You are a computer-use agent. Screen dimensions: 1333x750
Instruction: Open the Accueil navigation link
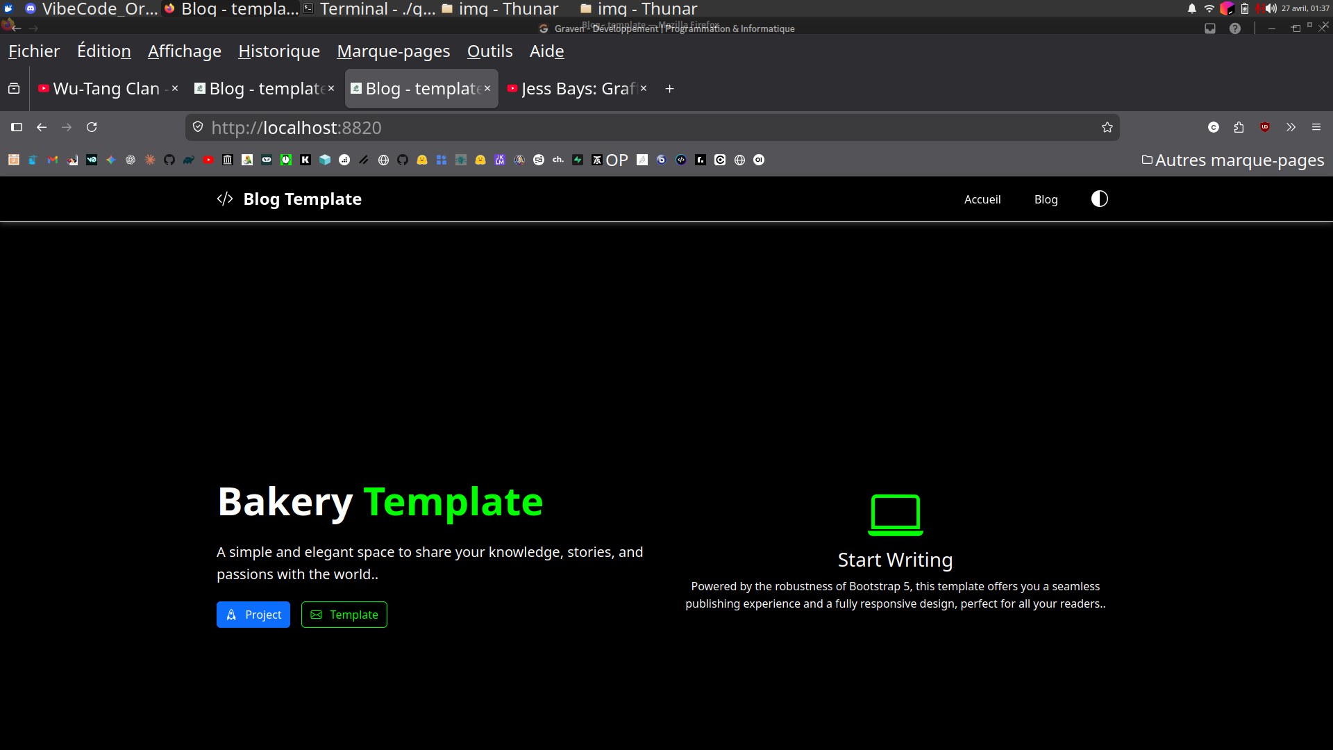pyautogui.click(x=982, y=199)
